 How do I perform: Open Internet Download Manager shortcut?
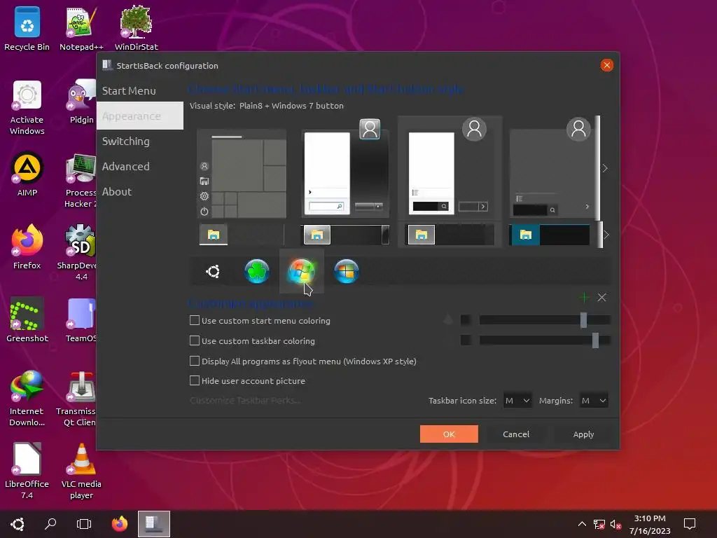(x=27, y=399)
